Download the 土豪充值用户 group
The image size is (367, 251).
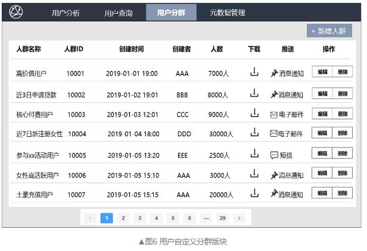pyautogui.click(x=254, y=193)
